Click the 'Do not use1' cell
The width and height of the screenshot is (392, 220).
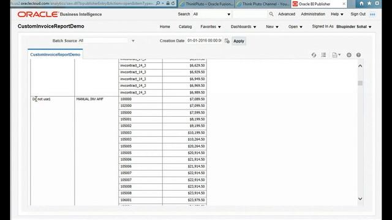[52, 99]
